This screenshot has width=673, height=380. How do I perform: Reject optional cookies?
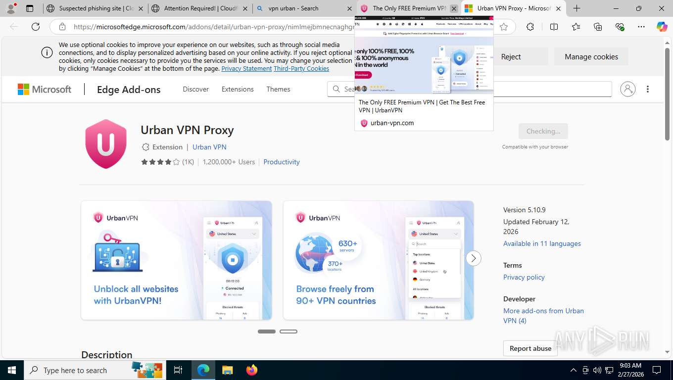pyautogui.click(x=511, y=56)
